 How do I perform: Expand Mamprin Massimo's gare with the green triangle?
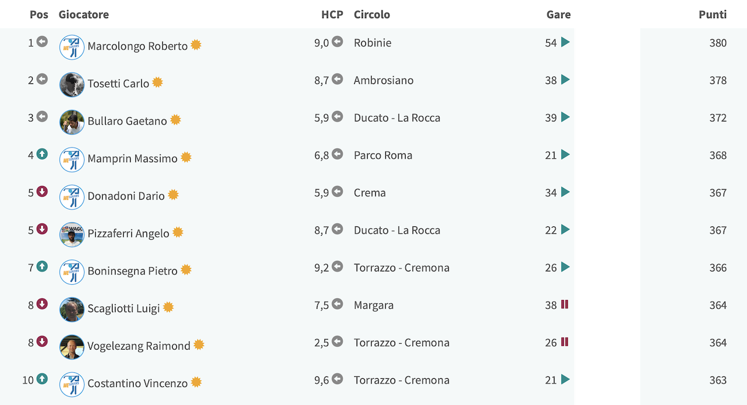point(565,155)
